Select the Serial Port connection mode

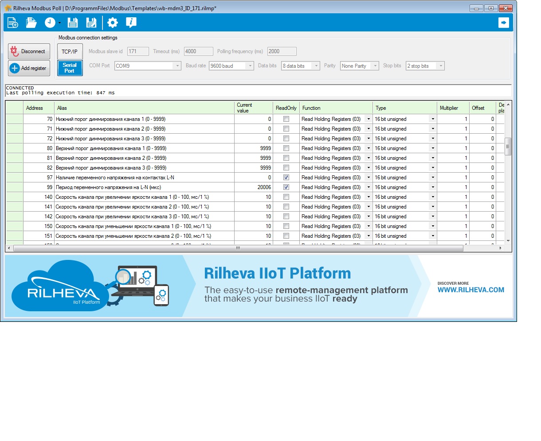pos(70,68)
